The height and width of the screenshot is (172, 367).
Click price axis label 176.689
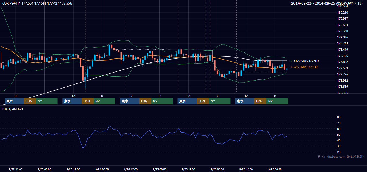tap(343, 87)
